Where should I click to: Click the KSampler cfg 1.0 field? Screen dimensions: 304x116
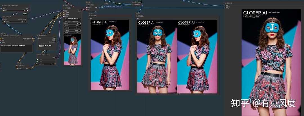[73, 26]
